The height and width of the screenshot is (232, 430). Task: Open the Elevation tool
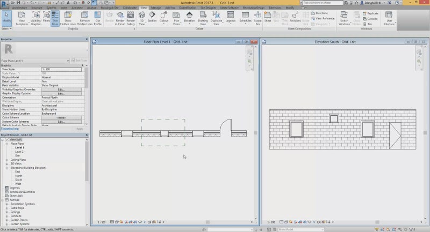coord(189,17)
